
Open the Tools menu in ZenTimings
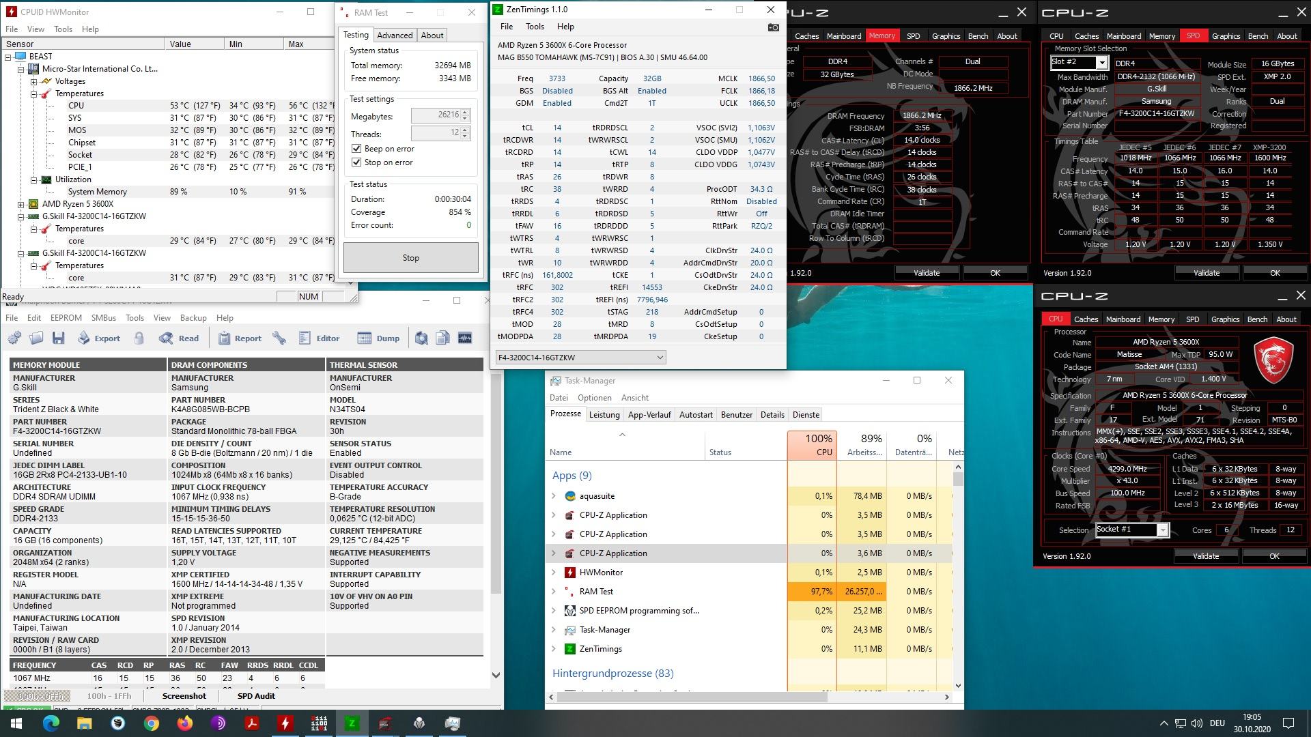tap(535, 27)
